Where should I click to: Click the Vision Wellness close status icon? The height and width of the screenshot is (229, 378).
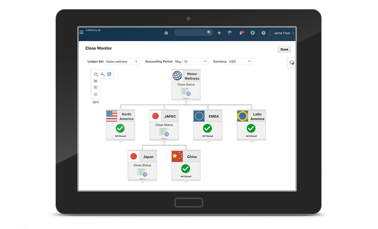pyautogui.click(x=186, y=92)
